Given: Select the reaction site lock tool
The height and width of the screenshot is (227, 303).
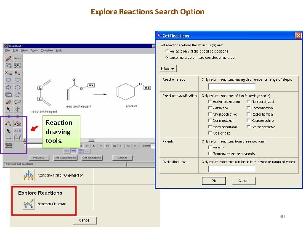Looking at the screenshot, I should [x=18, y=138].
